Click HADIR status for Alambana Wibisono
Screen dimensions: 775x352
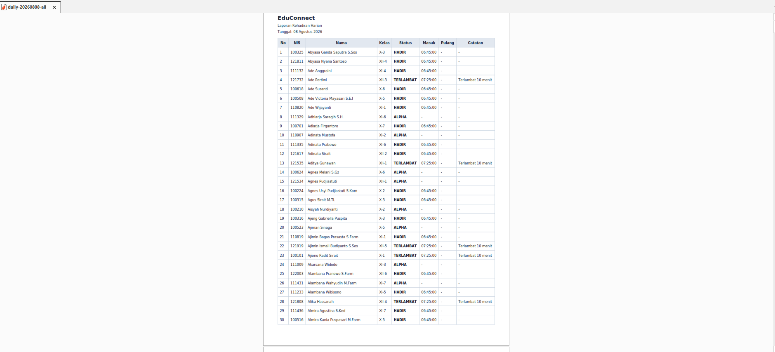(x=400, y=292)
